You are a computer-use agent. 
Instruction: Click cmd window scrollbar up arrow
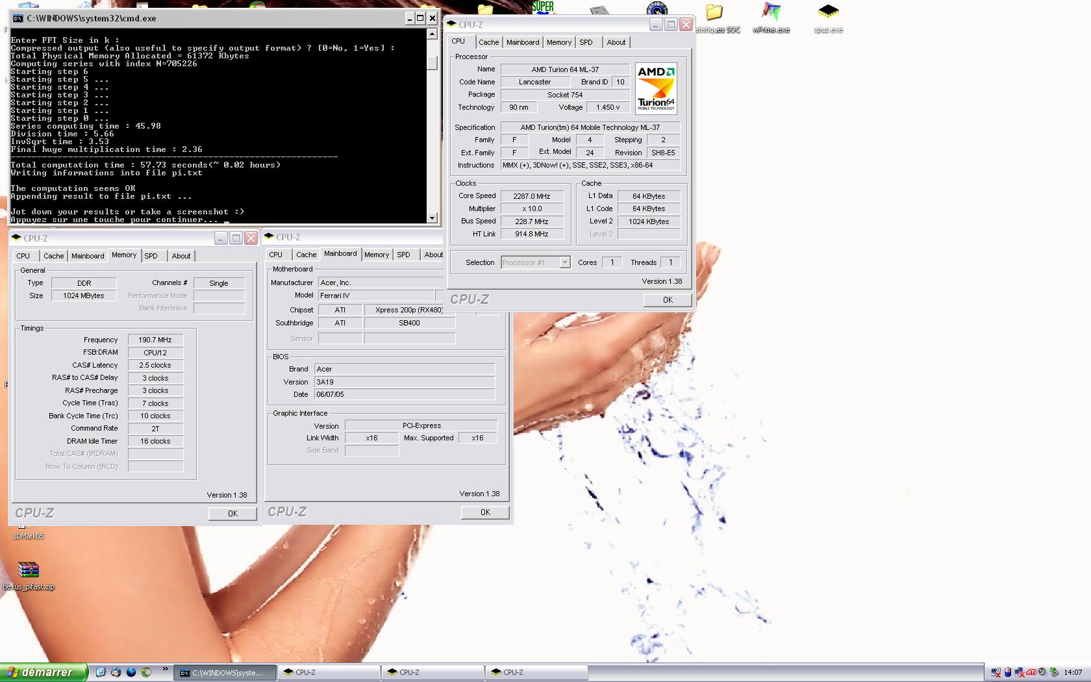tap(433, 34)
